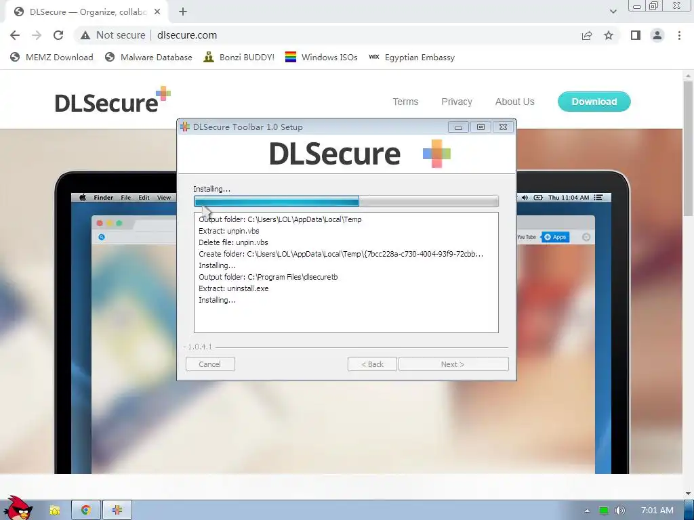Open Bonzi BUDDY! bookmark
The width and height of the screenshot is (694, 520).
pyautogui.click(x=239, y=57)
